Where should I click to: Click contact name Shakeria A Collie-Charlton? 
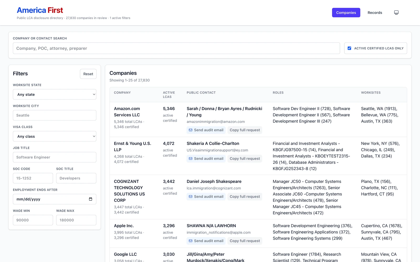click(213, 144)
